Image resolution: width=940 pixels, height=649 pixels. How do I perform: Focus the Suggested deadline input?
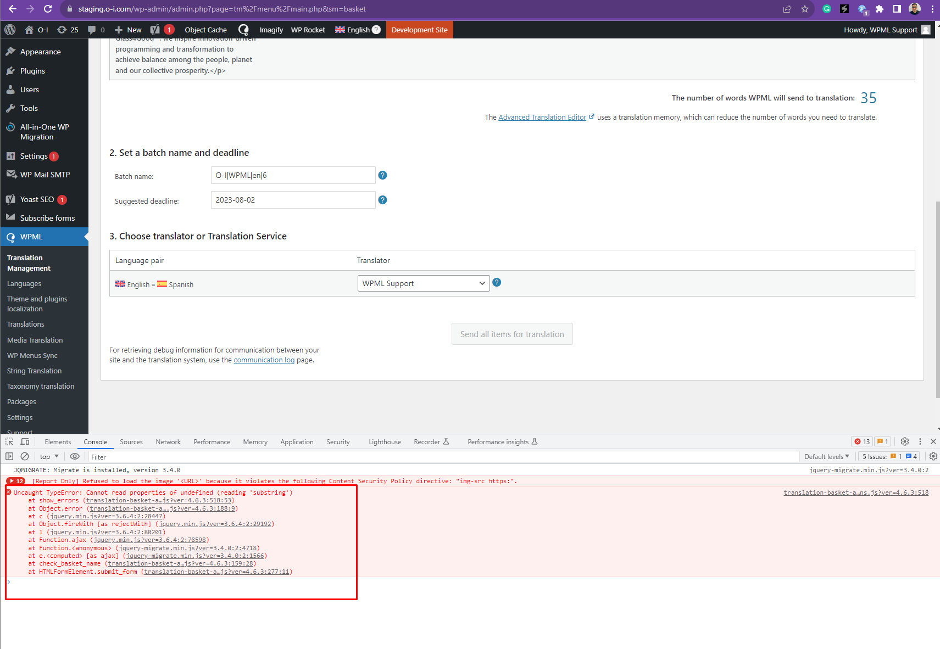[x=293, y=200]
